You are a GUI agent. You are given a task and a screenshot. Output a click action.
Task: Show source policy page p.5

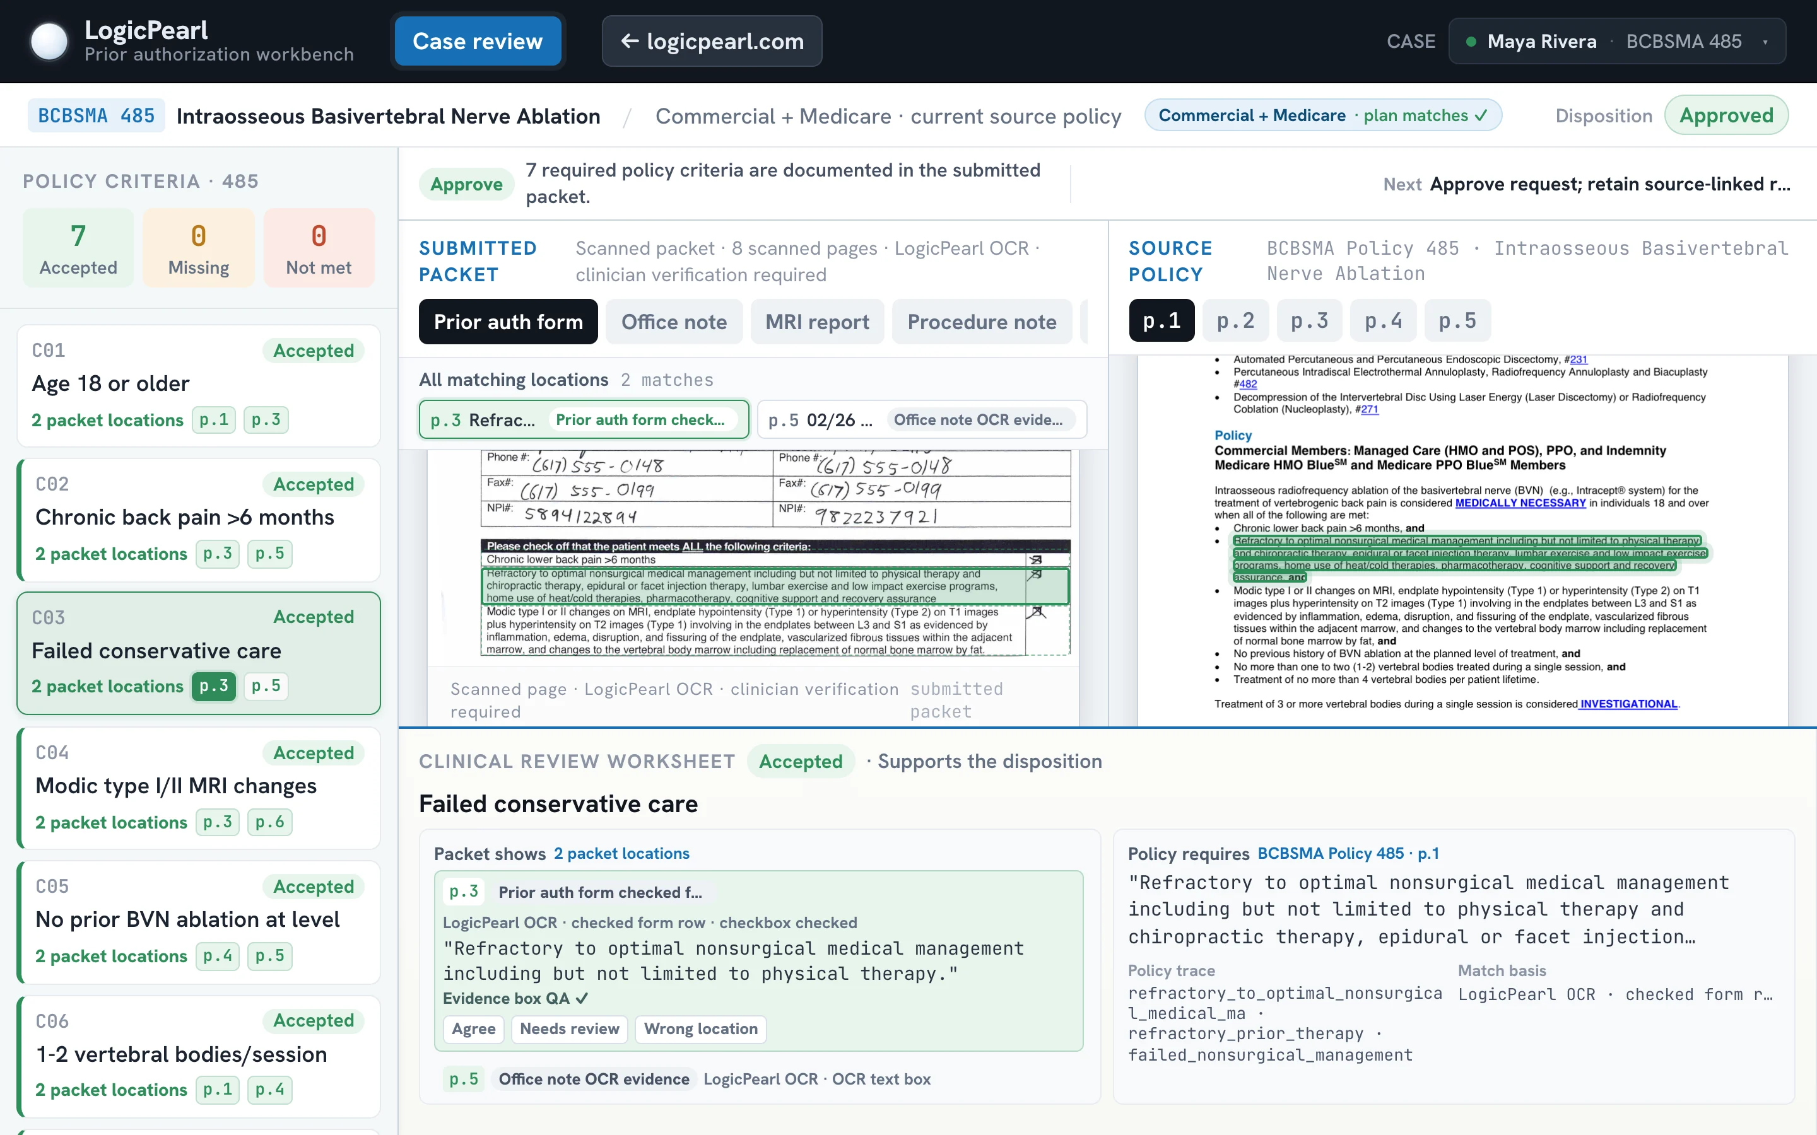point(1457,320)
